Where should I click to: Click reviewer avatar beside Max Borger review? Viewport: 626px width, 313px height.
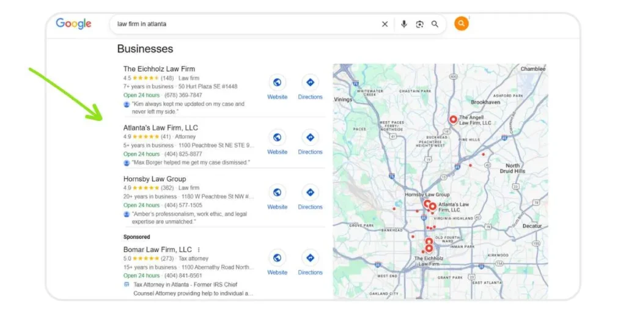pyautogui.click(x=127, y=163)
